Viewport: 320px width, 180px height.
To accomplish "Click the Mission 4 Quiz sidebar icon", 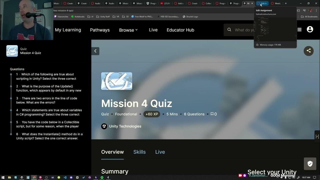I will pos(12,51).
